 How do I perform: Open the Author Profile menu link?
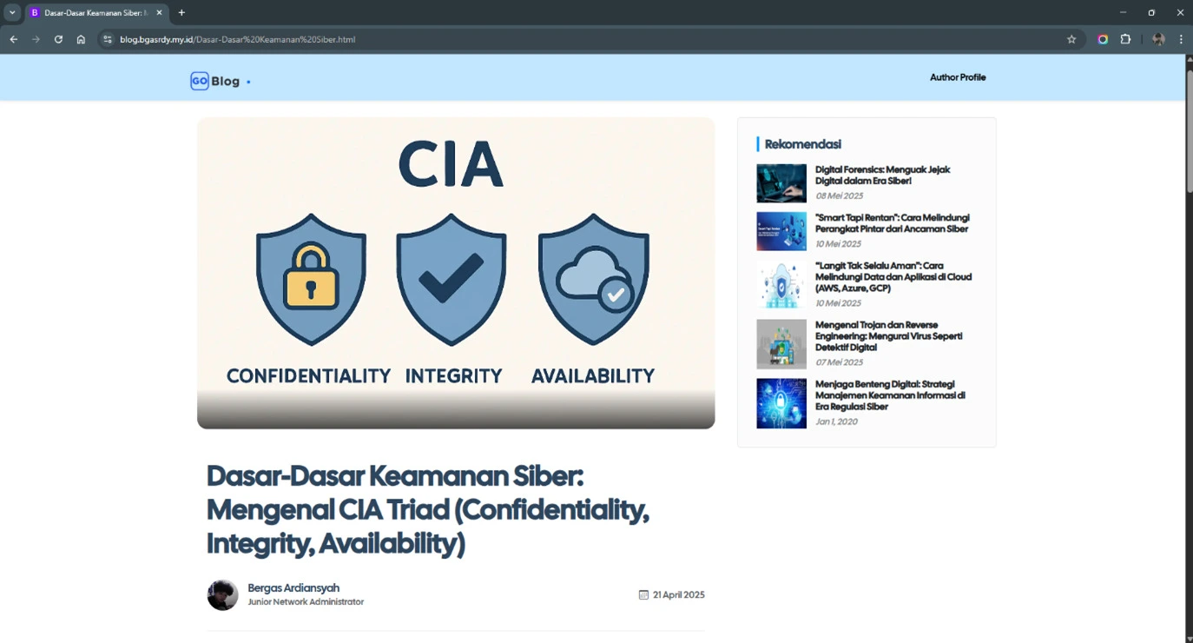point(958,77)
